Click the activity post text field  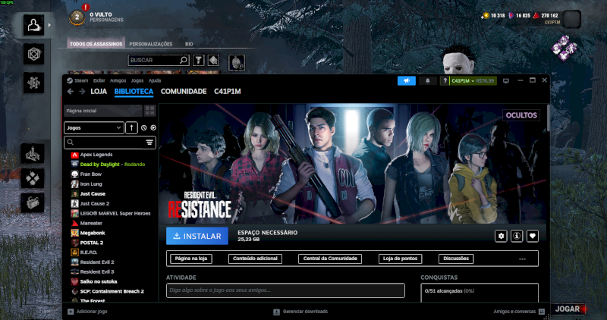click(x=286, y=290)
